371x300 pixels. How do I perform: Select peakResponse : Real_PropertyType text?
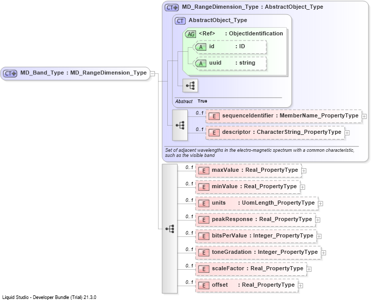tap(262, 219)
